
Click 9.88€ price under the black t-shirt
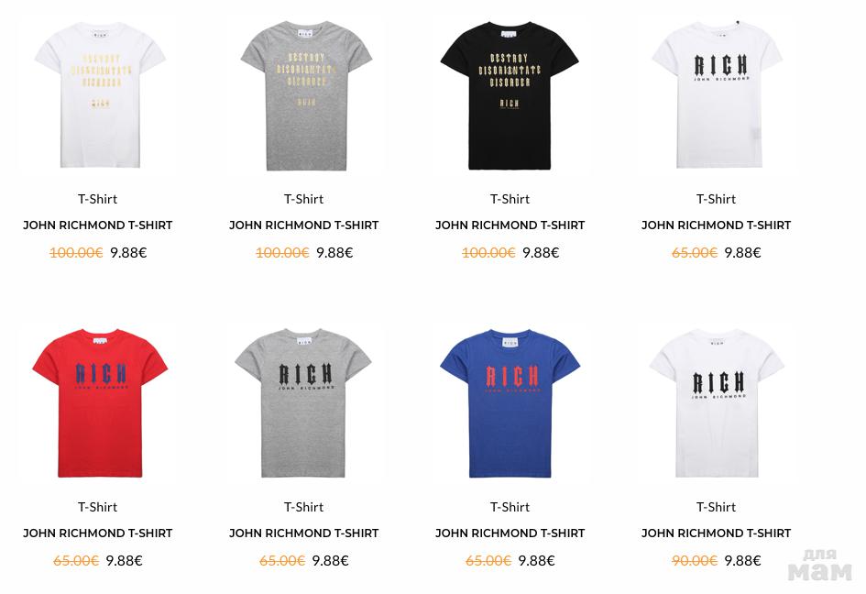[541, 252]
